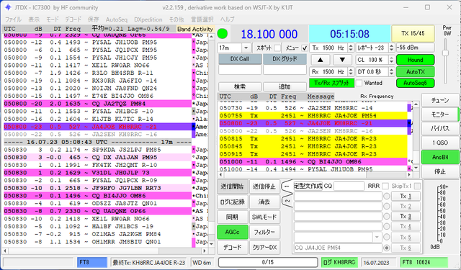Select the radio button next to Tx 6
The height and width of the screenshot is (270, 461).
(387, 248)
